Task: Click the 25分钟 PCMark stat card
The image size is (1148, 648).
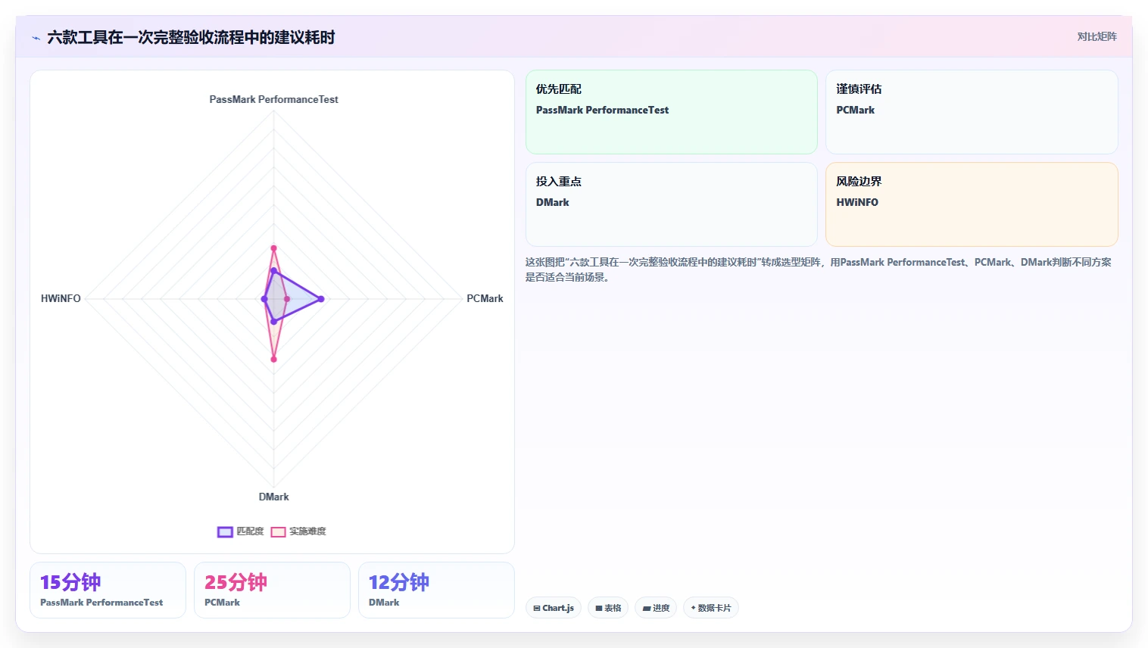Action: point(272,590)
